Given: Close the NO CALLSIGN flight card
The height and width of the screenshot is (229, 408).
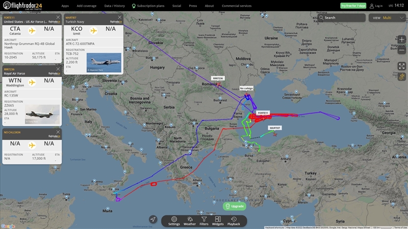Looking at the screenshot, I should pyautogui.click(x=58, y=132).
